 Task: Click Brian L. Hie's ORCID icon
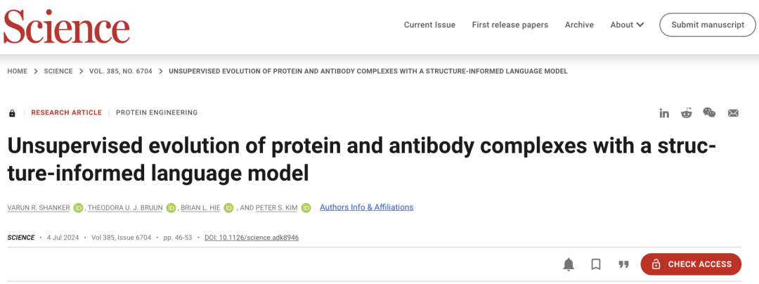tap(228, 208)
